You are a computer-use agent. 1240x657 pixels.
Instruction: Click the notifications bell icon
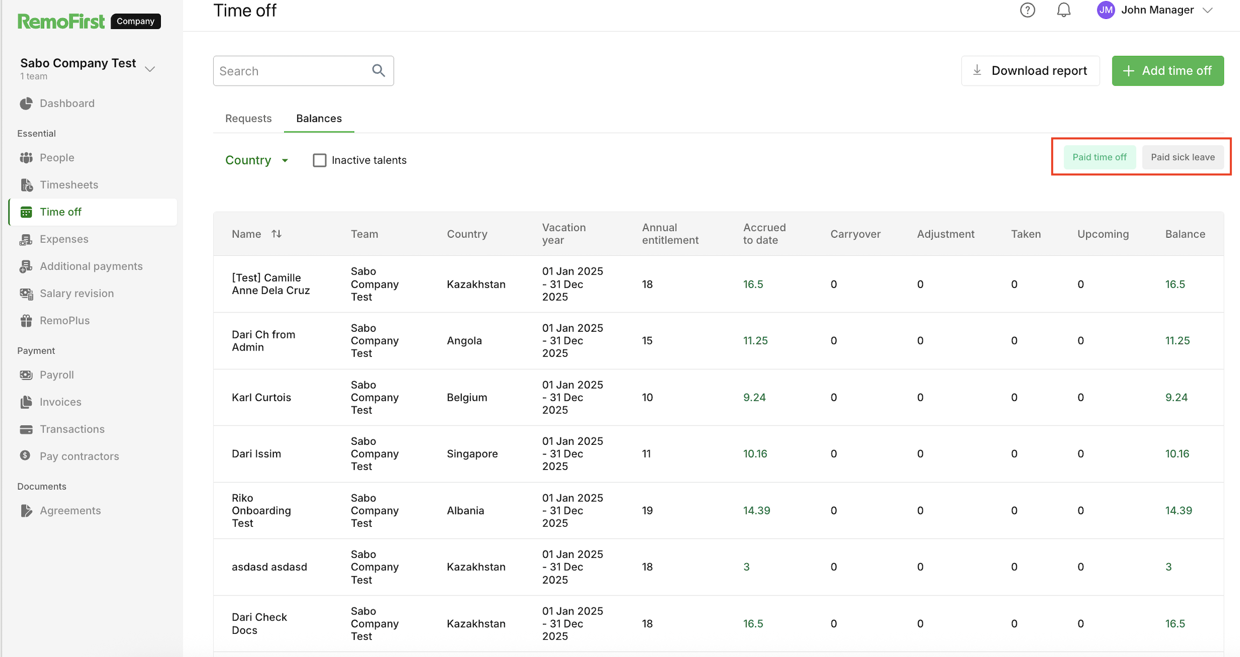click(x=1063, y=10)
